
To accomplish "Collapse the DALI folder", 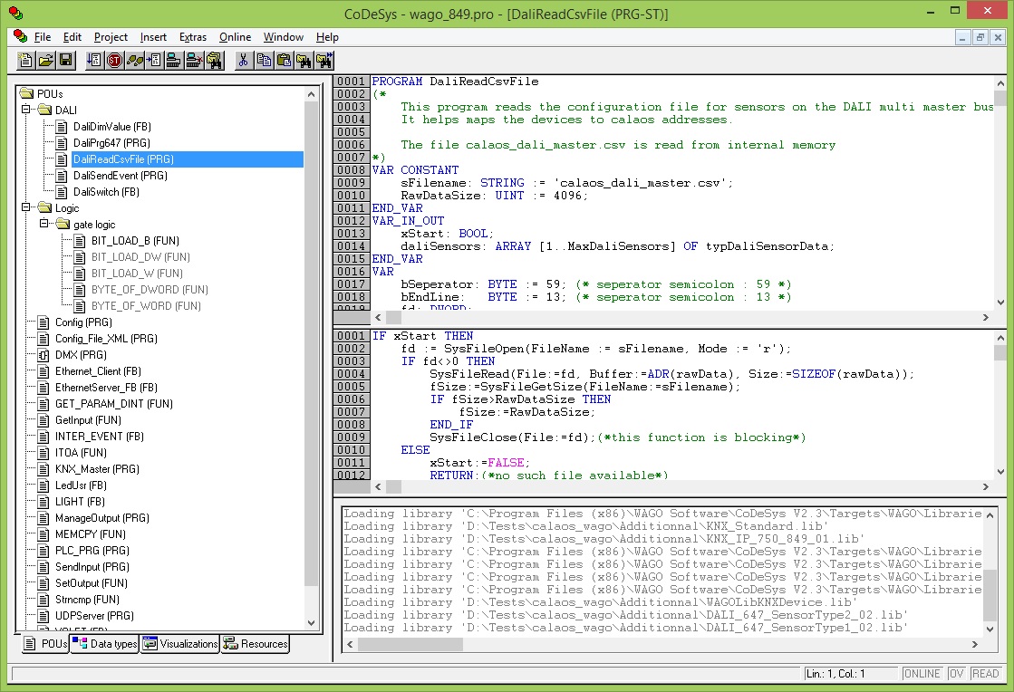I will 26,110.
